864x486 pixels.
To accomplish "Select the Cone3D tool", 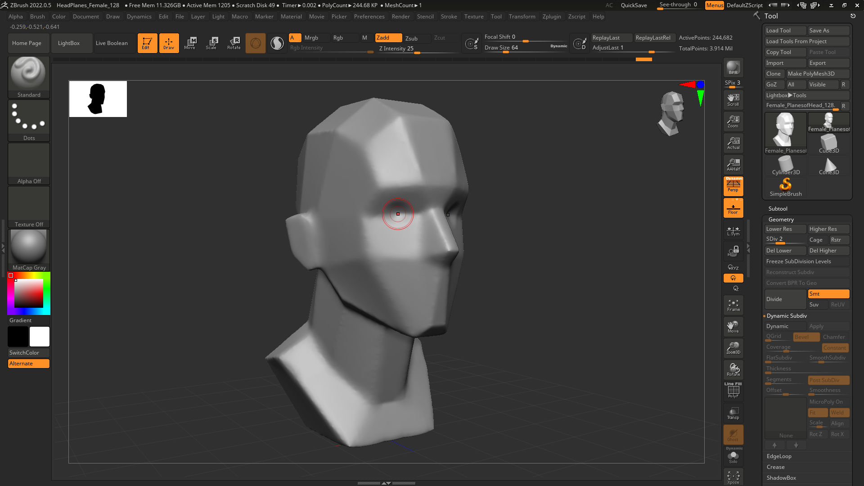I will pos(828,166).
